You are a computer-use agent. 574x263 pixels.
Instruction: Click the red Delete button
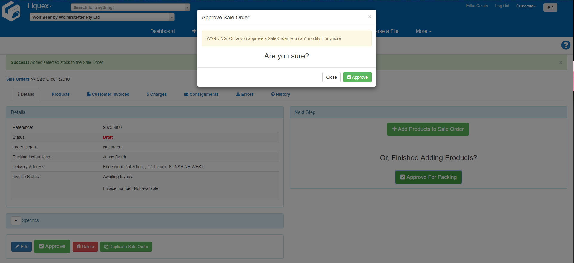point(85,247)
